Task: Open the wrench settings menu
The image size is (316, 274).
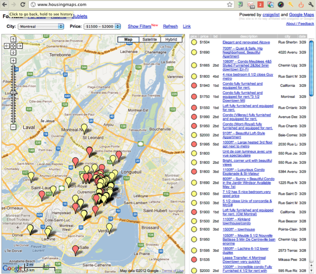Action: (x=311, y=5)
